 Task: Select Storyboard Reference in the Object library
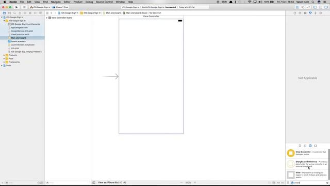tap(307, 164)
